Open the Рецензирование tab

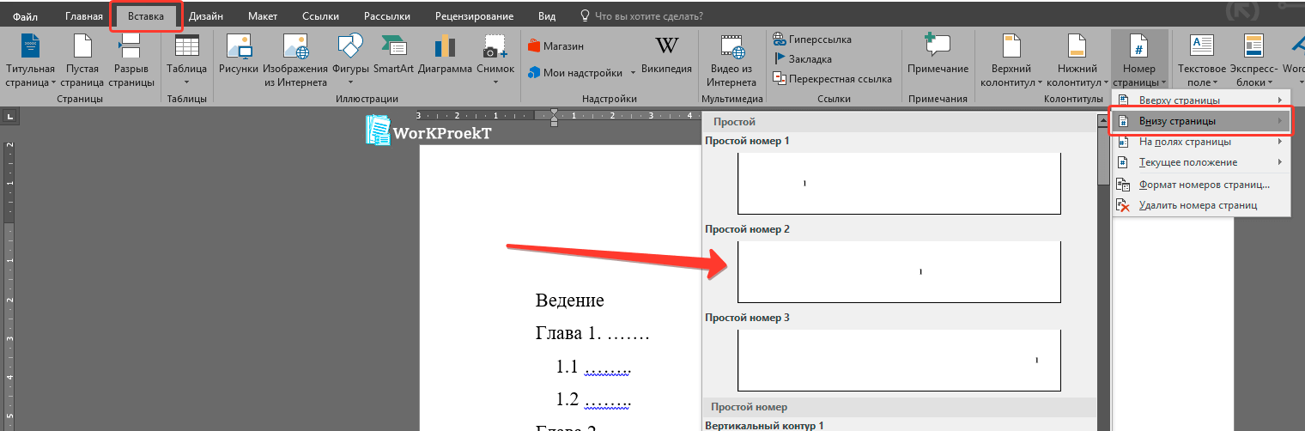474,16
